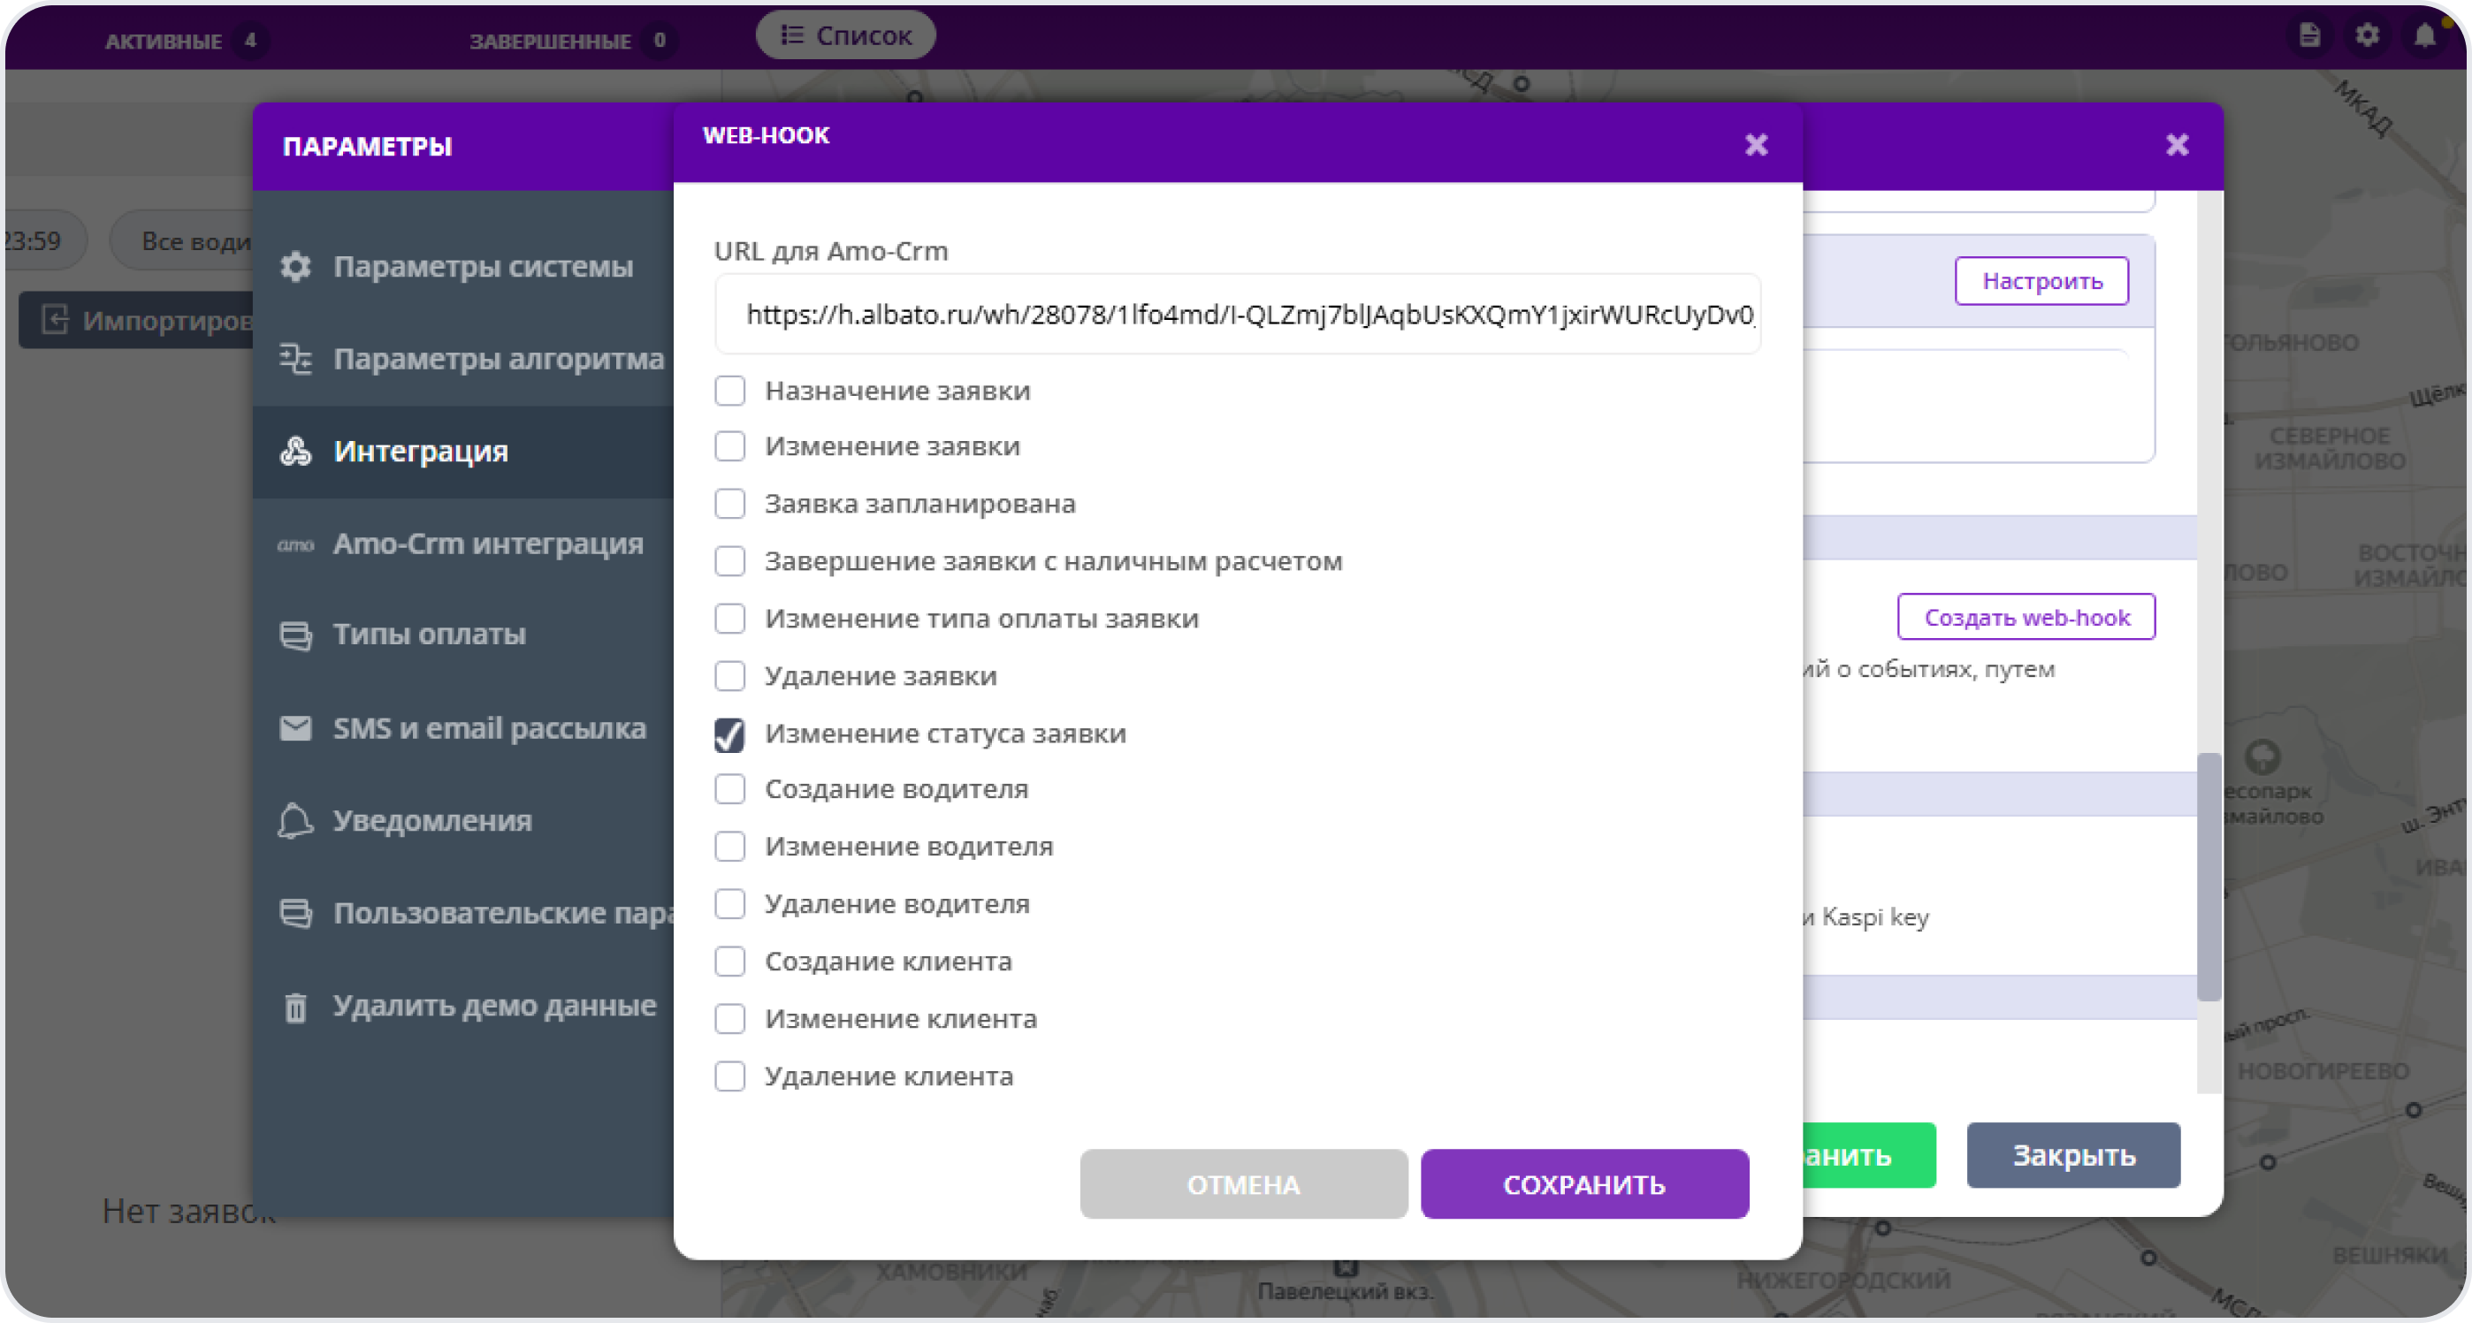2472x1323 pixels.
Task: Click the gear icon for Параметры системы
Action: [295, 266]
